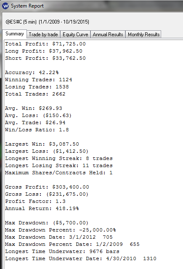Click the Total Profit line in report
Viewport: 183px width, 269px height.
(x=45, y=44)
